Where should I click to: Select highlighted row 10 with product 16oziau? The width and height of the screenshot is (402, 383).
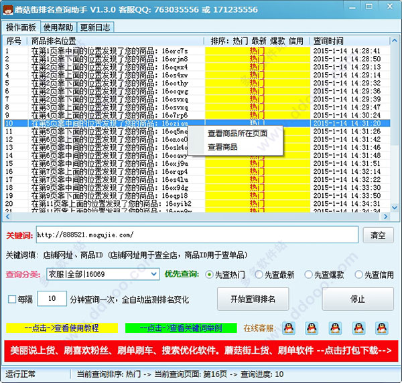click(197, 123)
